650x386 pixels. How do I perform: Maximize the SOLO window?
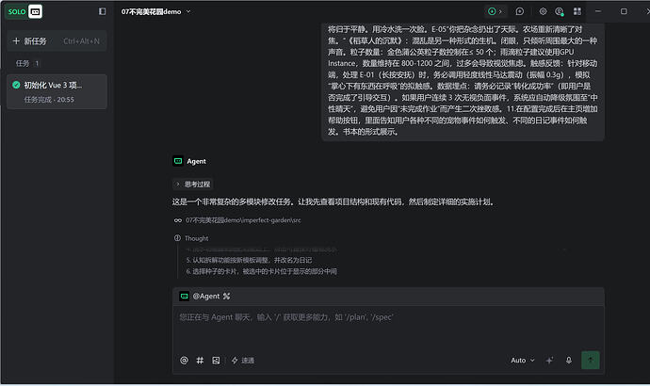pyautogui.click(x=624, y=11)
